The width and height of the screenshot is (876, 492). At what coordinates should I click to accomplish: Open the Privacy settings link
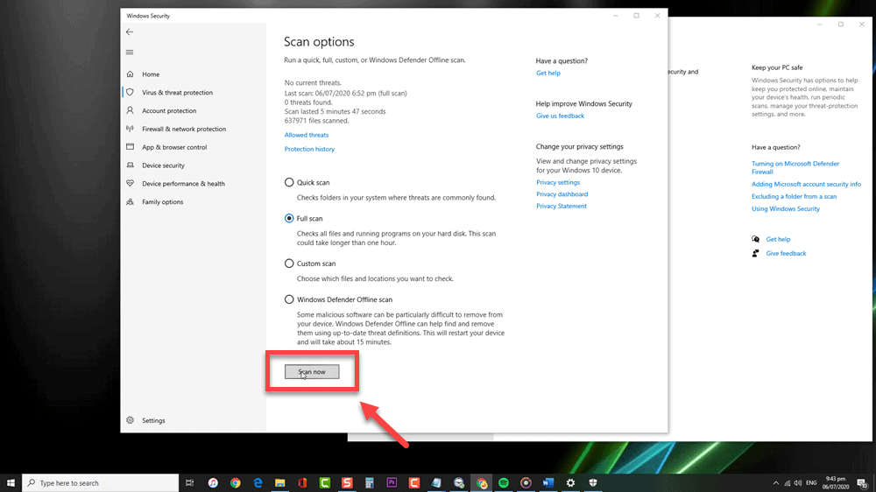click(558, 183)
